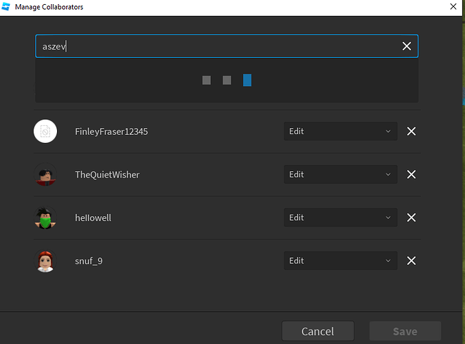
Task: Remove snuf_9 from collaborators
Action: 411,261
